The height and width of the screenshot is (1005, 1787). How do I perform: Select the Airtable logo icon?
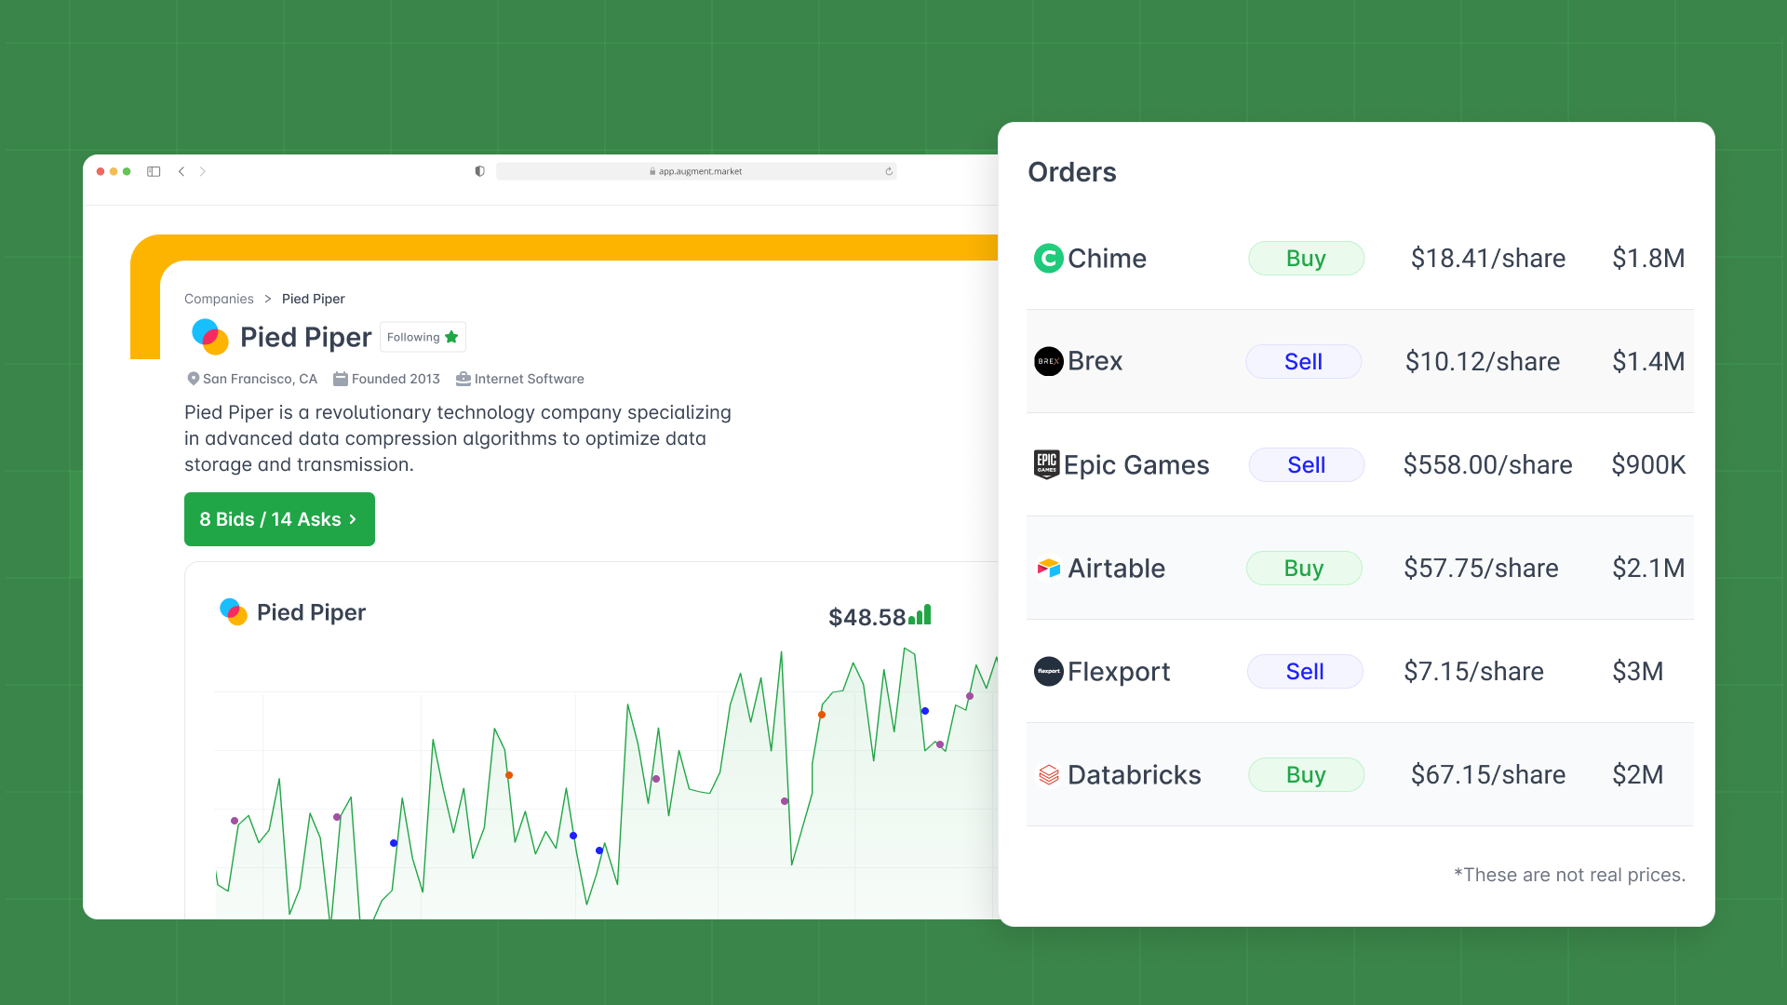[x=1048, y=568]
